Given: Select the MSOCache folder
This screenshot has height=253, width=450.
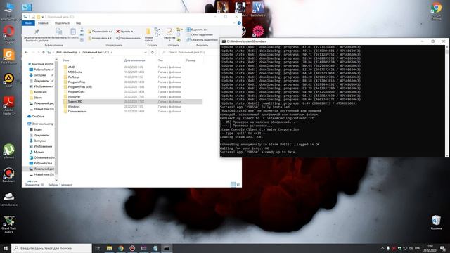Looking at the screenshot, I should [x=75, y=72].
